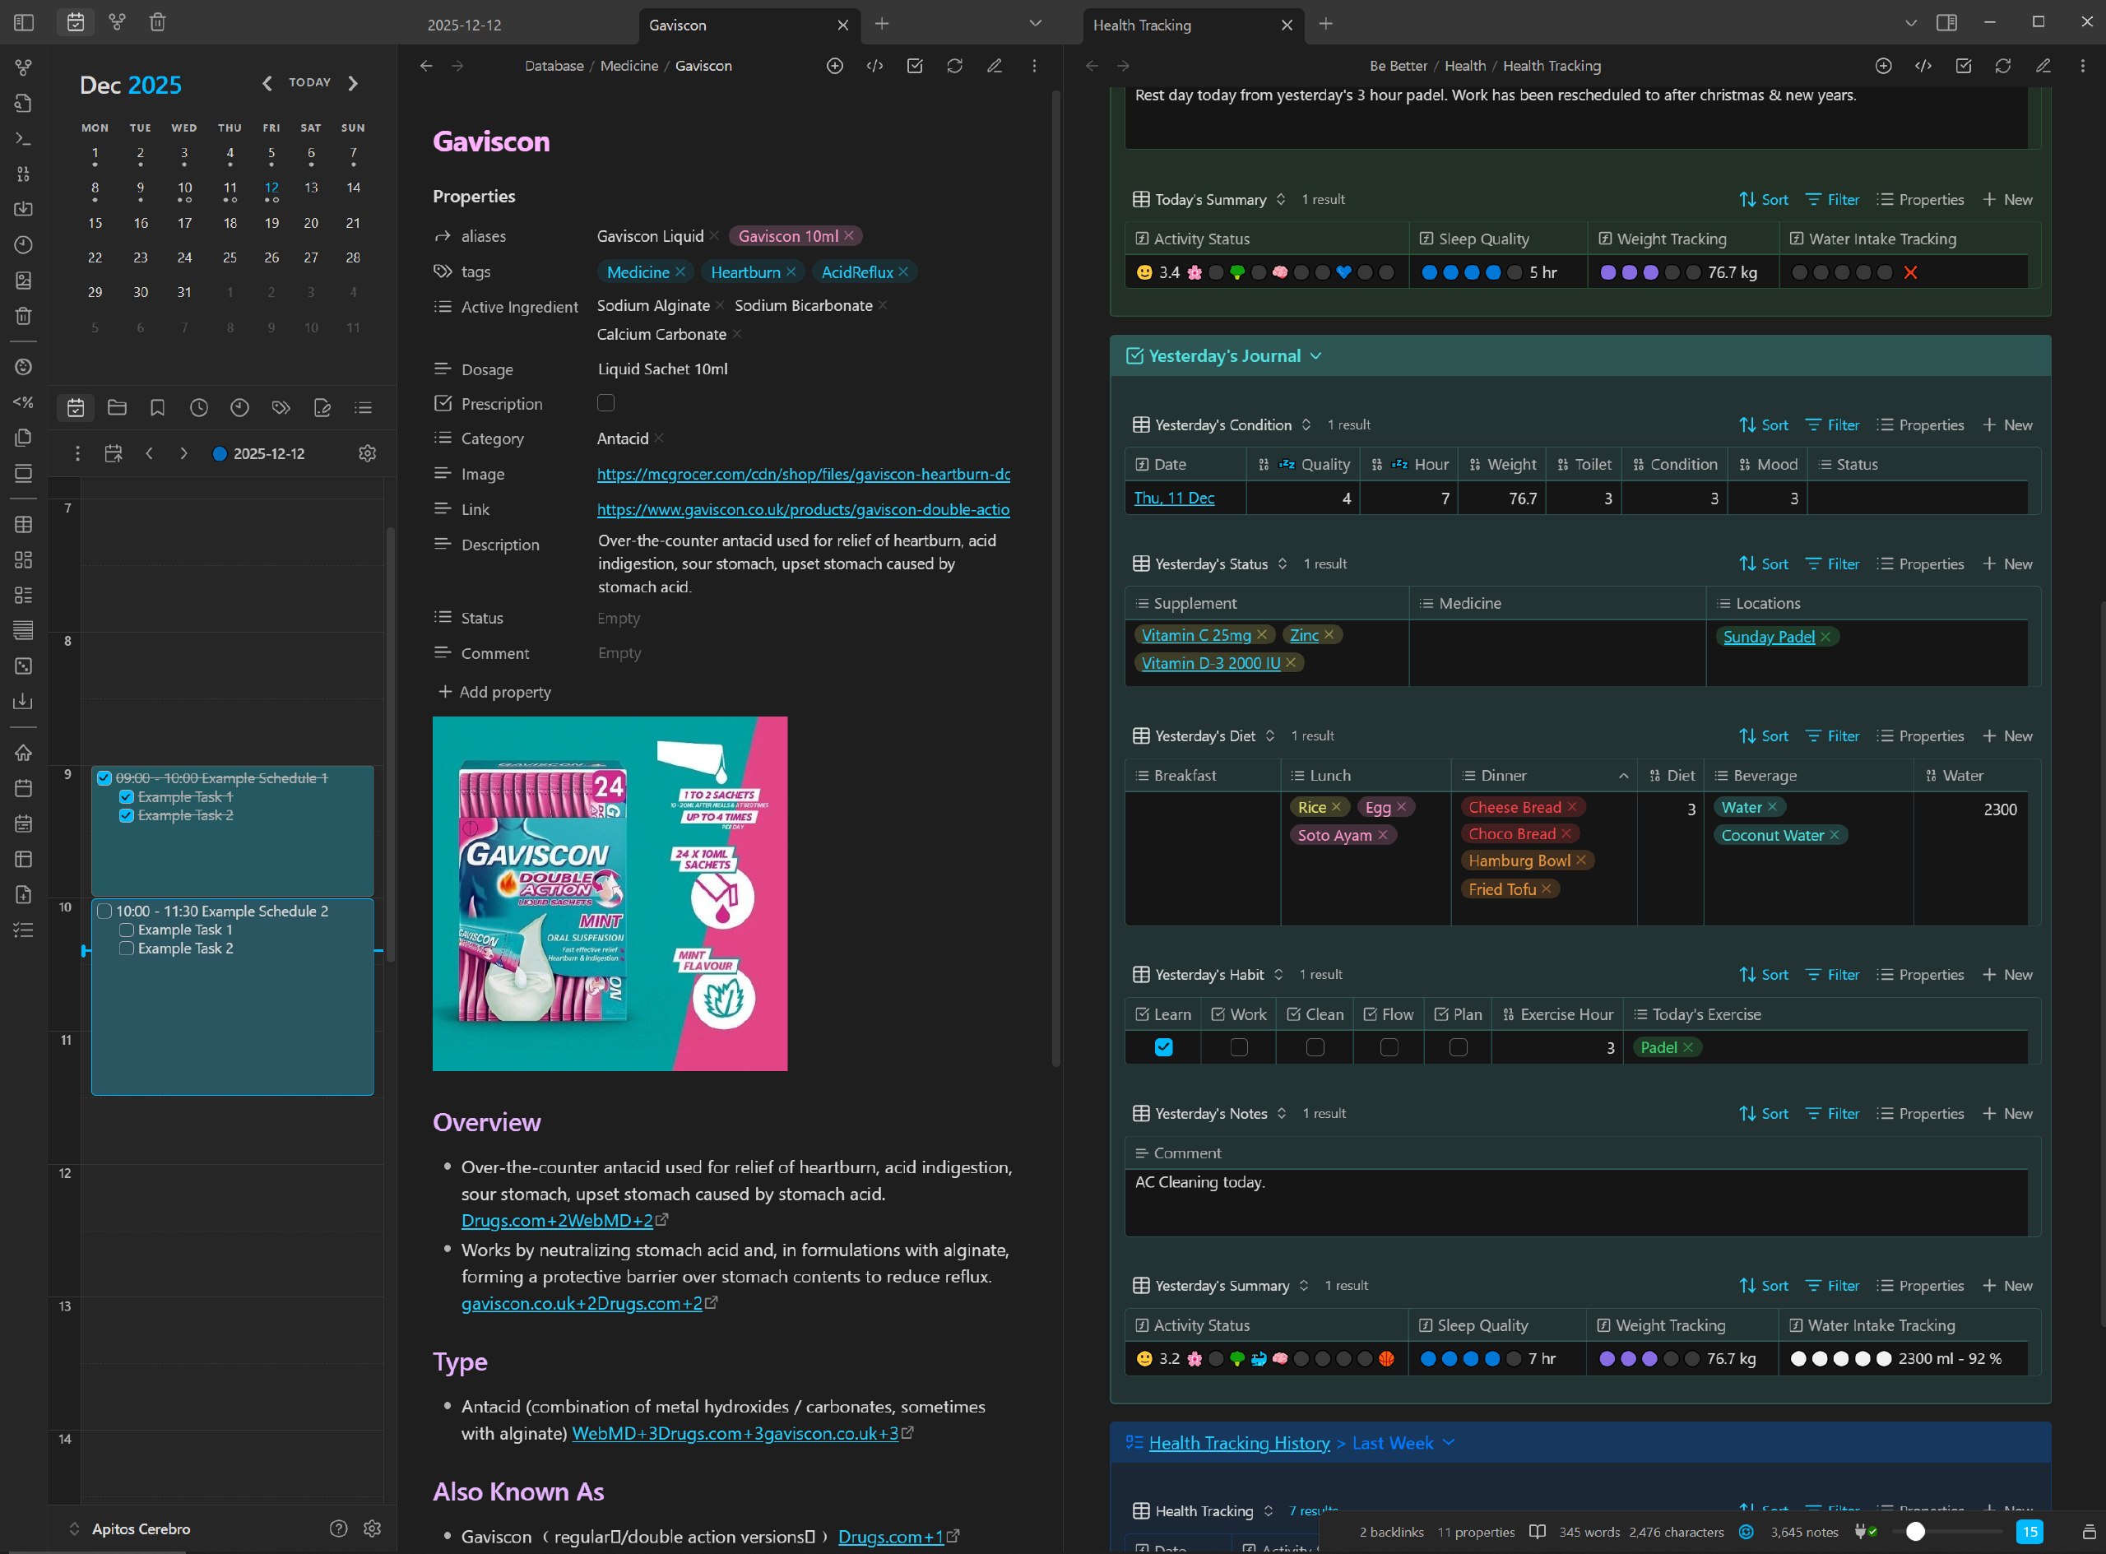This screenshot has width=2106, height=1554.
Task: Navigate back in the Gaviscon pane
Action: tap(426, 66)
